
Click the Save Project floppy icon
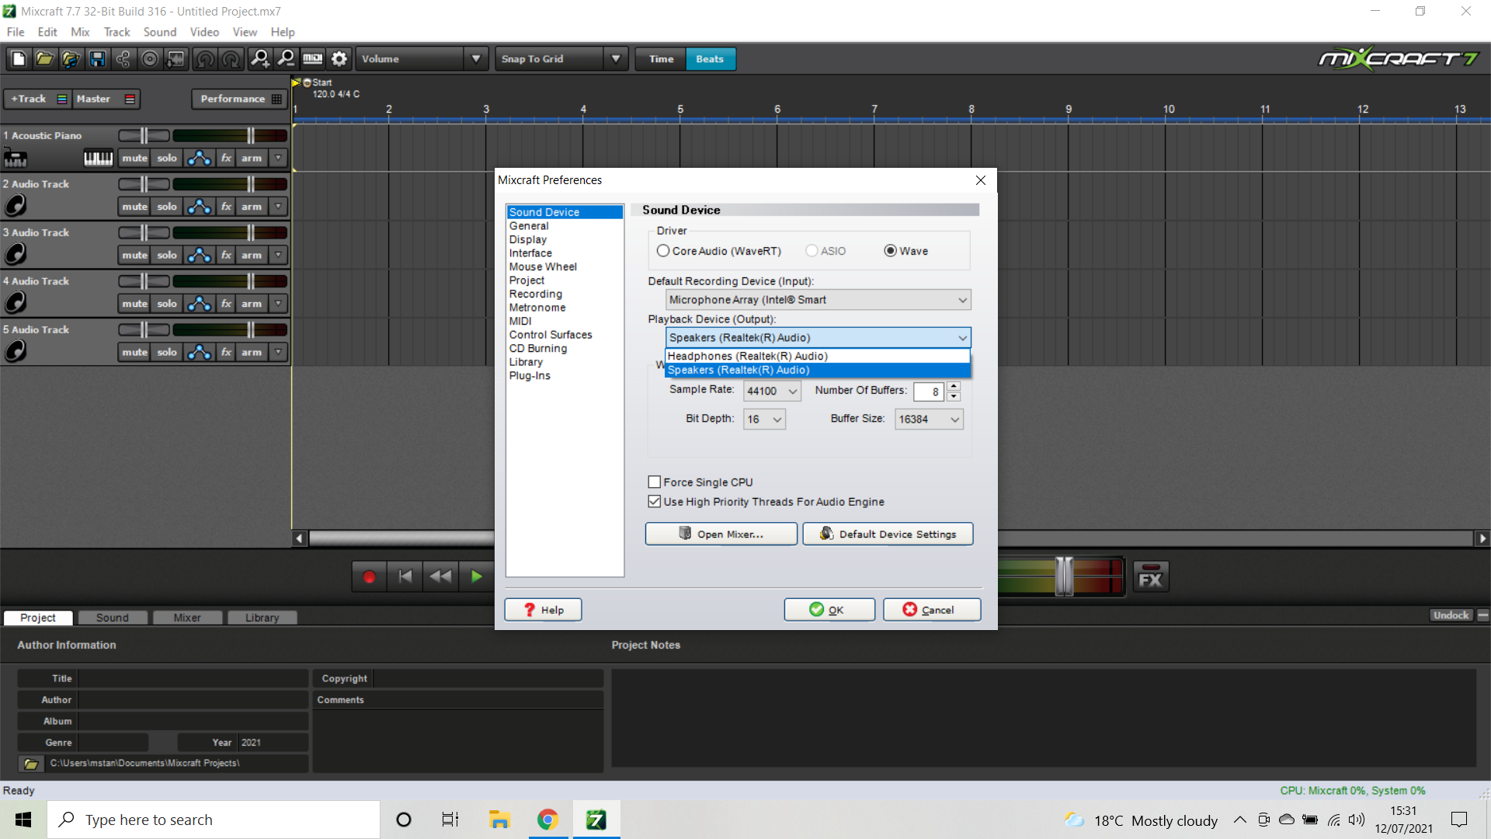97,59
